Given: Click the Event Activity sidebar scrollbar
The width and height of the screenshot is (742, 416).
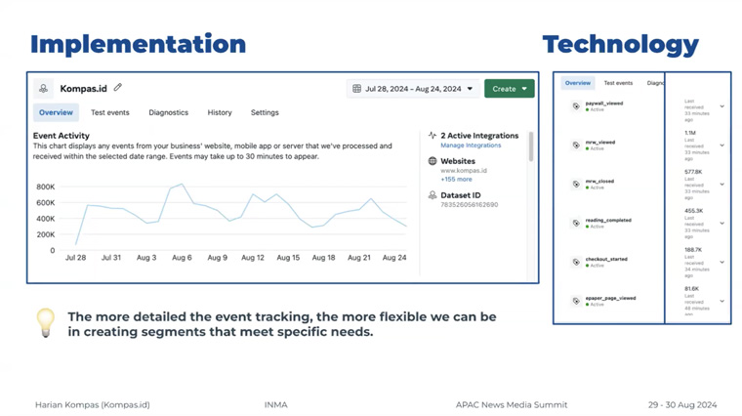Looking at the screenshot, I should [531, 146].
